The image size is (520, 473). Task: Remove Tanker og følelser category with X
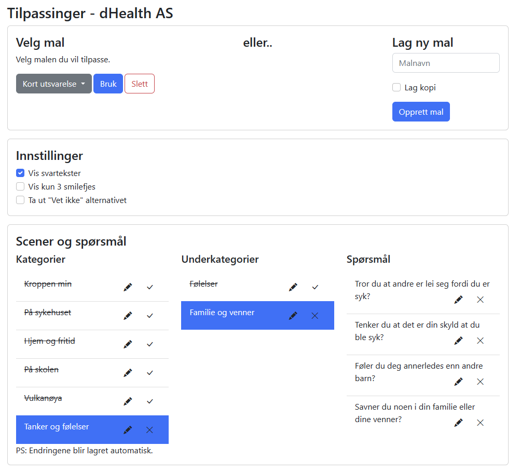tap(150, 430)
